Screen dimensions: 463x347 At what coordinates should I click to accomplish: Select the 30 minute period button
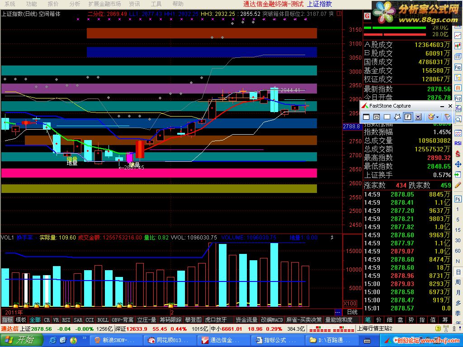coord(458,240)
